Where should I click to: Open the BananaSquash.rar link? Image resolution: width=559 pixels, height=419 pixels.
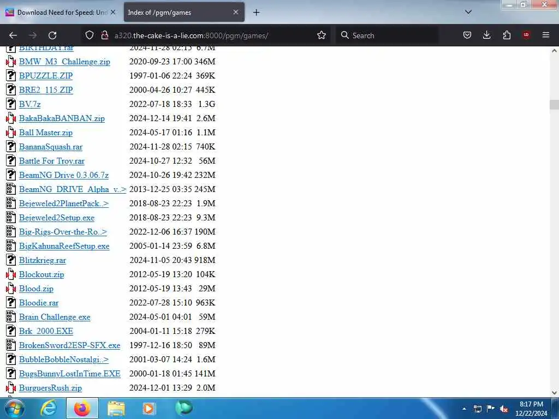(51, 147)
